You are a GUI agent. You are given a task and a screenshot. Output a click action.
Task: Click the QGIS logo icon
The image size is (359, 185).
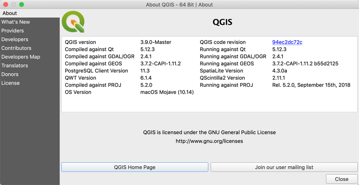coord(73,22)
